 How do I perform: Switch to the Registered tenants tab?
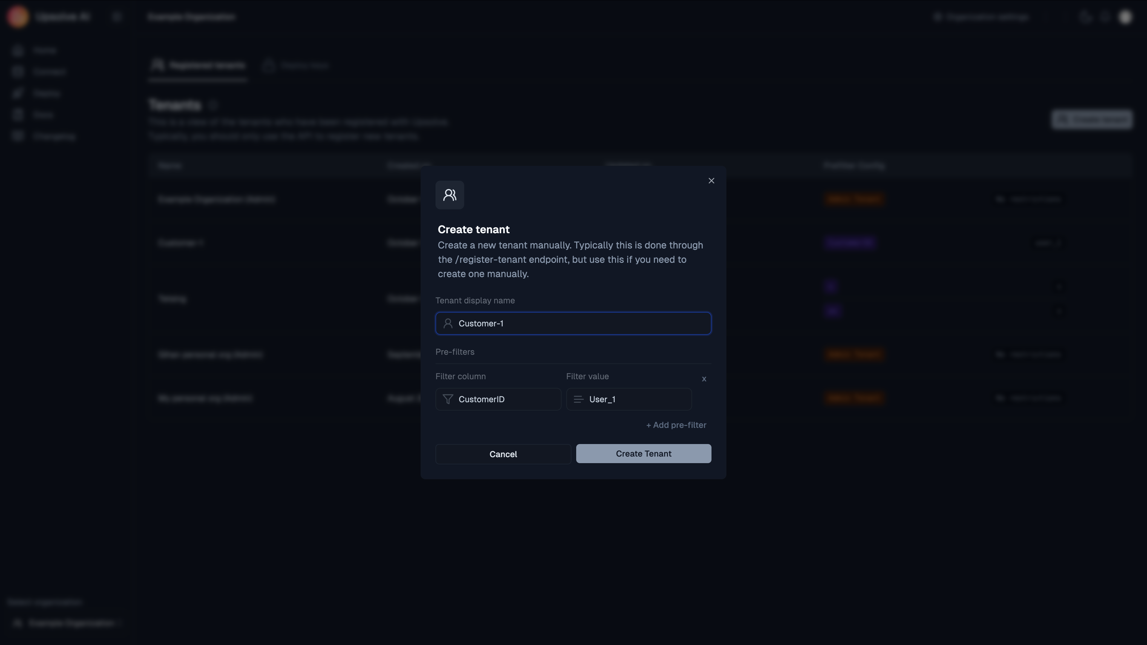pos(198,66)
